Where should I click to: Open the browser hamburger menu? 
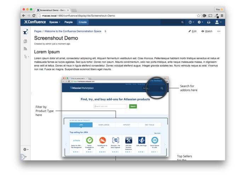click(222, 16)
